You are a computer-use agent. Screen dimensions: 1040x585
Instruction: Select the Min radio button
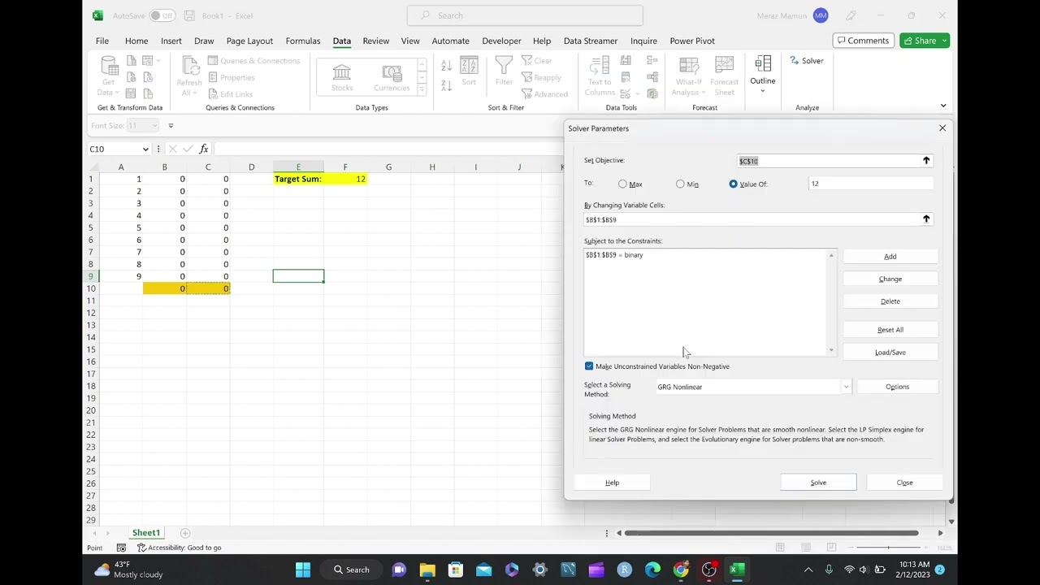(680, 184)
